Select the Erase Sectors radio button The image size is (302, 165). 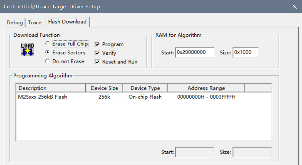pyautogui.click(x=48, y=52)
